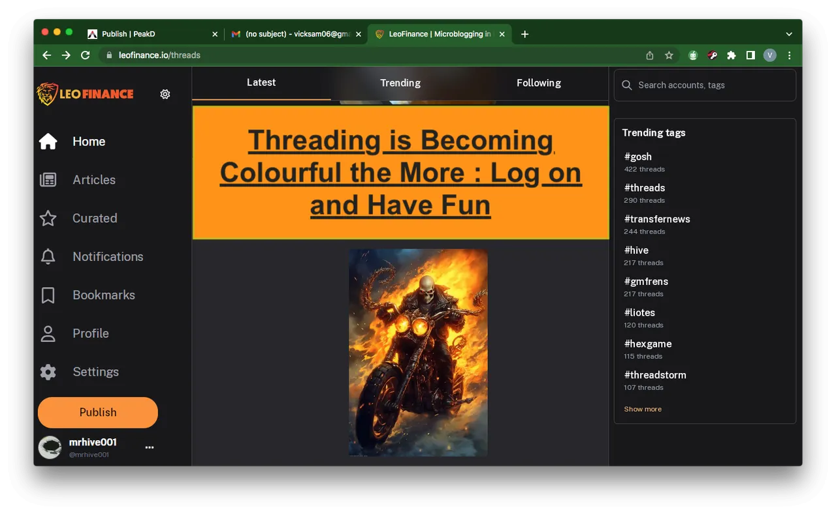Click the Search accounts, tags field

tap(705, 85)
